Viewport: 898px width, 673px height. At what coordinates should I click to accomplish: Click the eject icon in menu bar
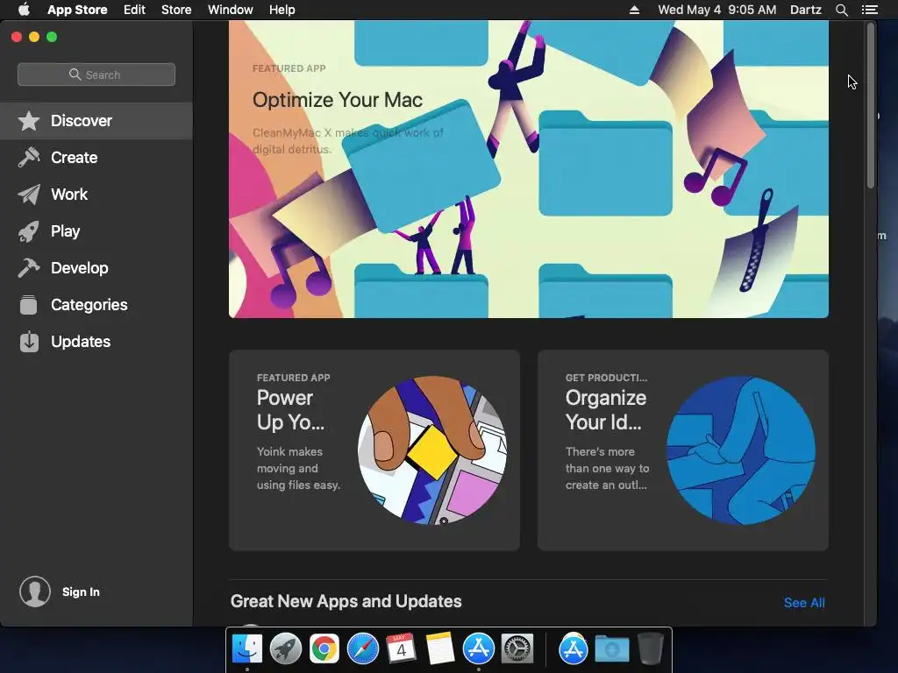point(634,10)
